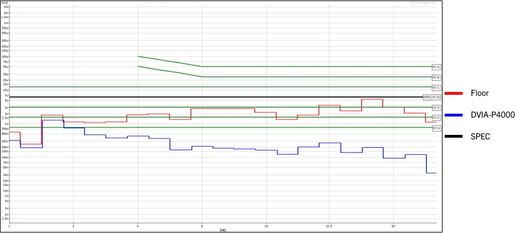Select the VC-G label box
This screenshot has height=233, width=515.
tap(436, 128)
